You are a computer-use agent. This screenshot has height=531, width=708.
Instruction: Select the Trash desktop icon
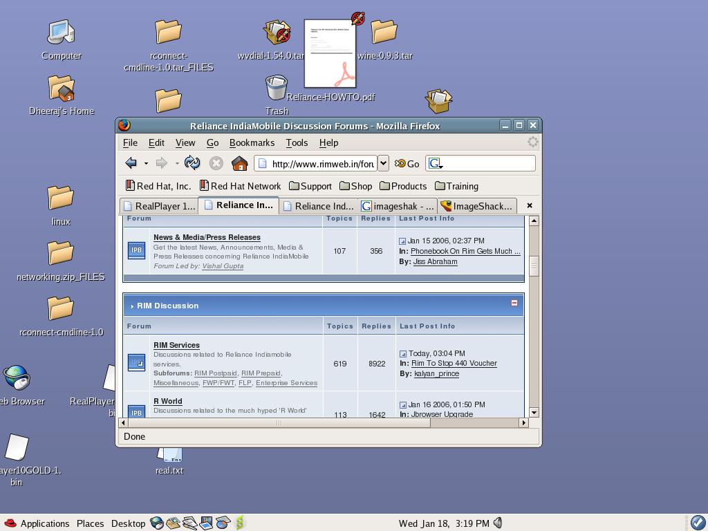277,95
